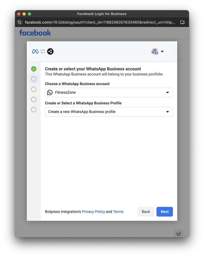
Task: Open the account switcher dropdown arrow
Action: (162, 52)
